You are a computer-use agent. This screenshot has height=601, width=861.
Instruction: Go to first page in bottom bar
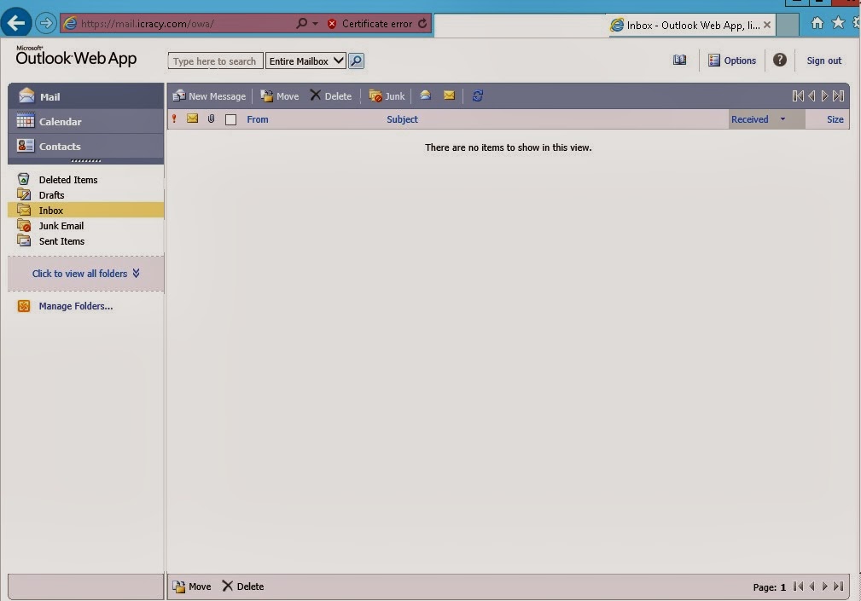point(798,587)
